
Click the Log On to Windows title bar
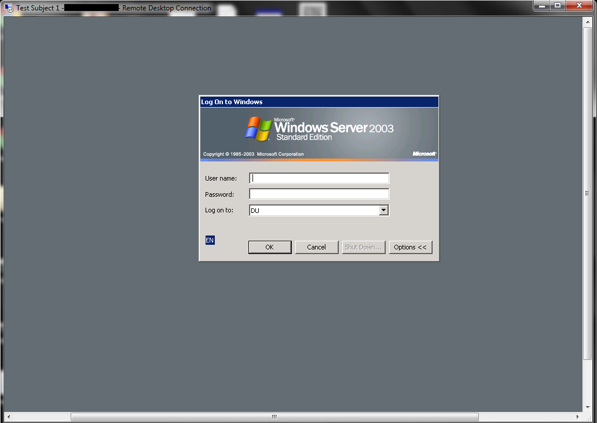(x=319, y=102)
